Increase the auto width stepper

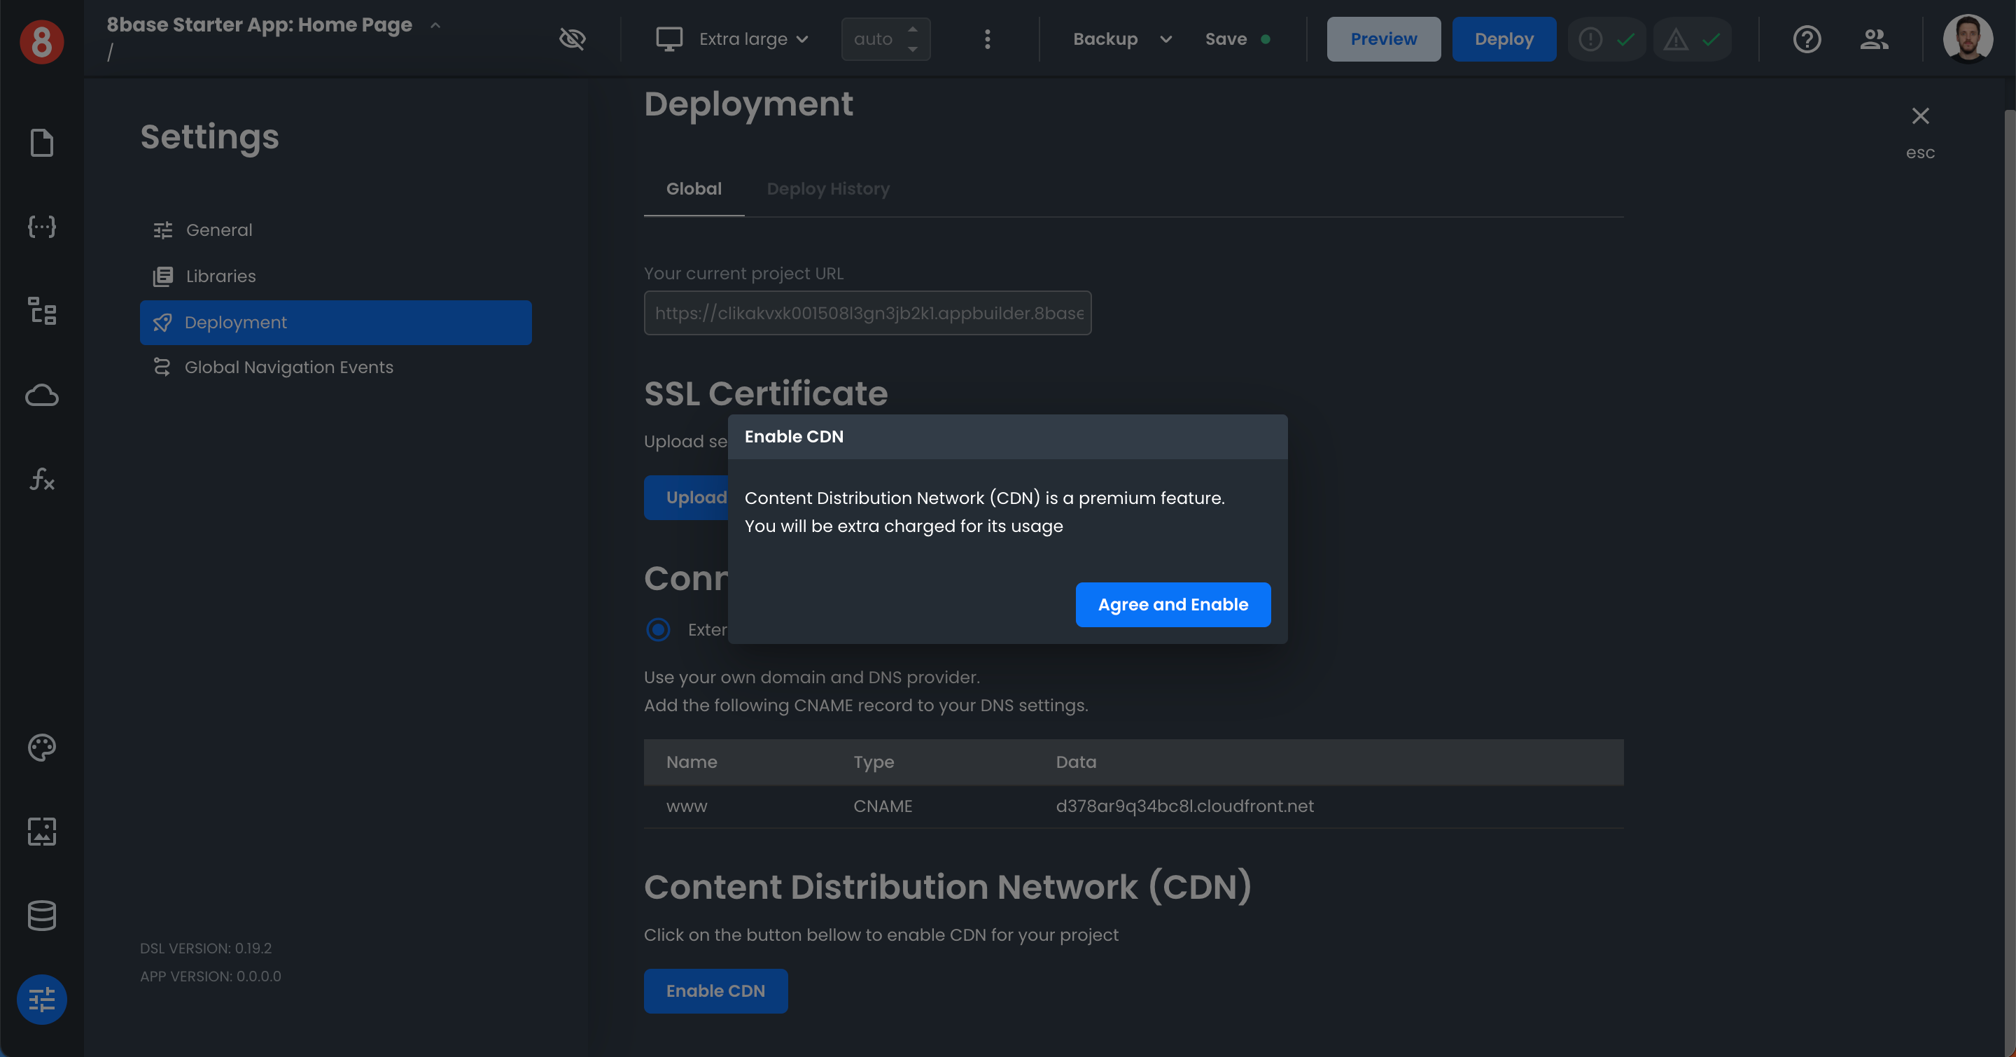913,29
